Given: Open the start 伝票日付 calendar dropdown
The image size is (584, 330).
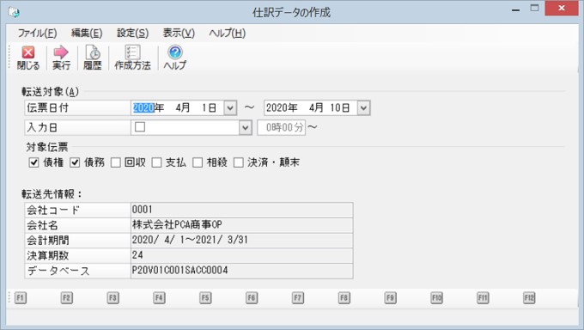Looking at the screenshot, I should pos(230,108).
